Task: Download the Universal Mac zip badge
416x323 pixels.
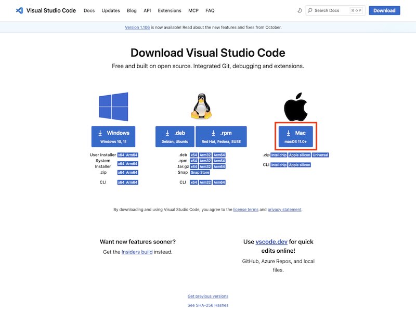Action: click(x=319, y=154)
